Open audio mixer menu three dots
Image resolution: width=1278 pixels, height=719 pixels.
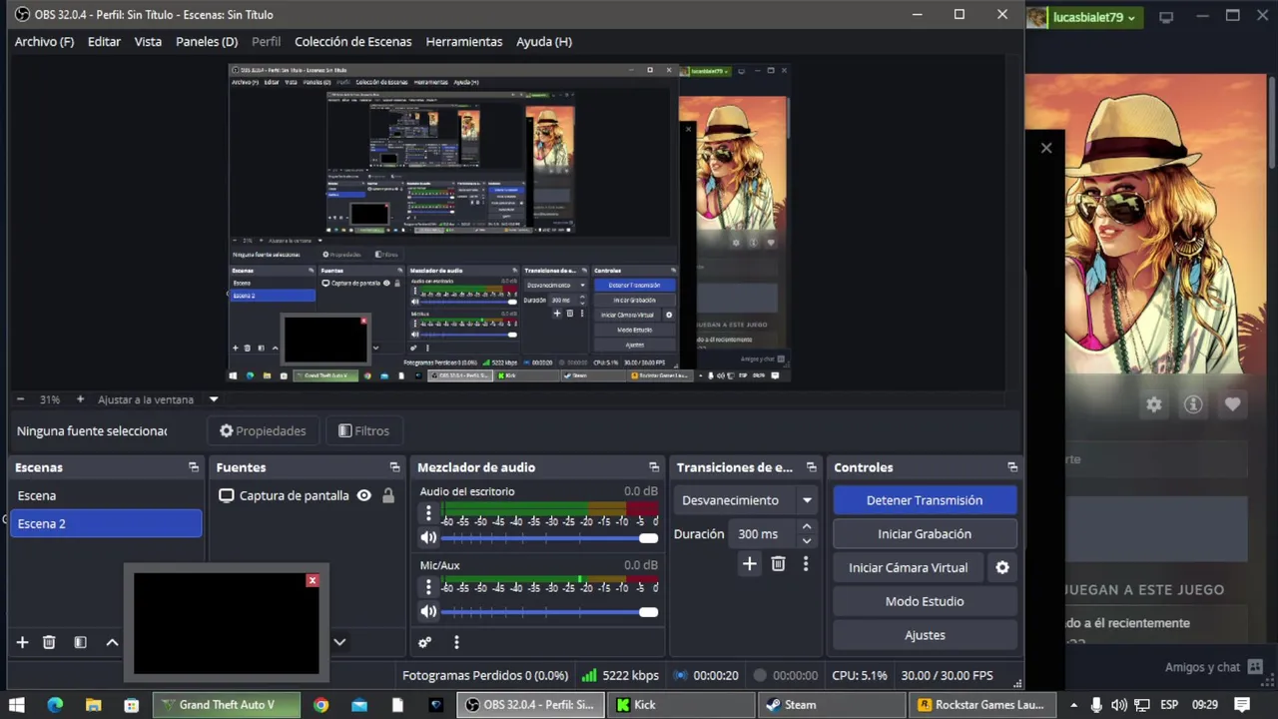pyautogui.click(x=456, y=642)
